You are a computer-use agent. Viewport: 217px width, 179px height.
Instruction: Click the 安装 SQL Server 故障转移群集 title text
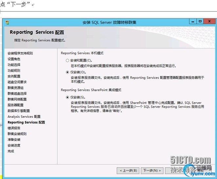pyautogui.click(x=109, y=22)
